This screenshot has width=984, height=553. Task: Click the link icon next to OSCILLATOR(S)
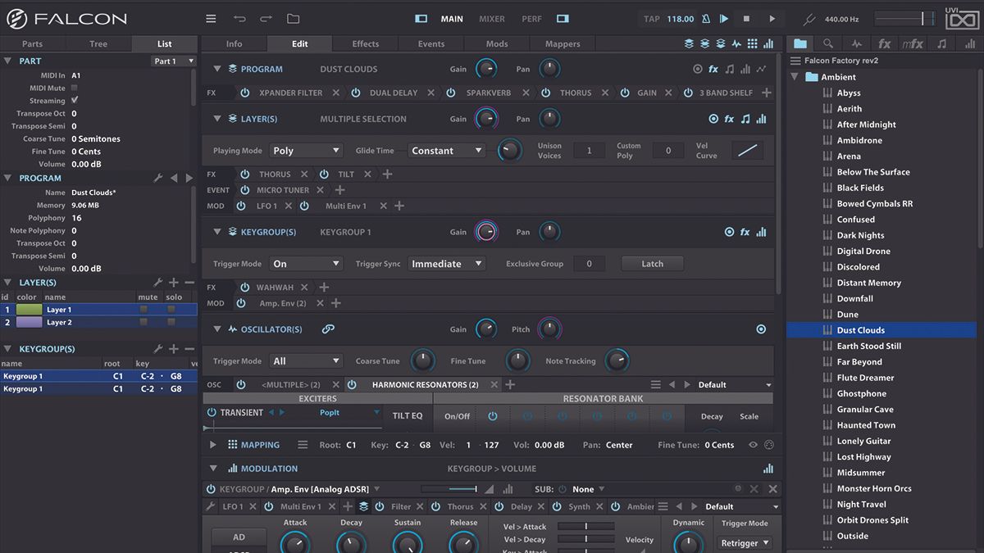327,329
